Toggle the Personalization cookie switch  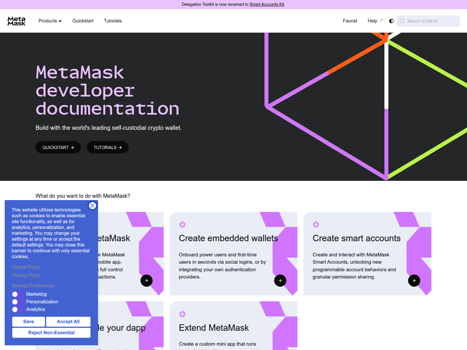[18, 302]
